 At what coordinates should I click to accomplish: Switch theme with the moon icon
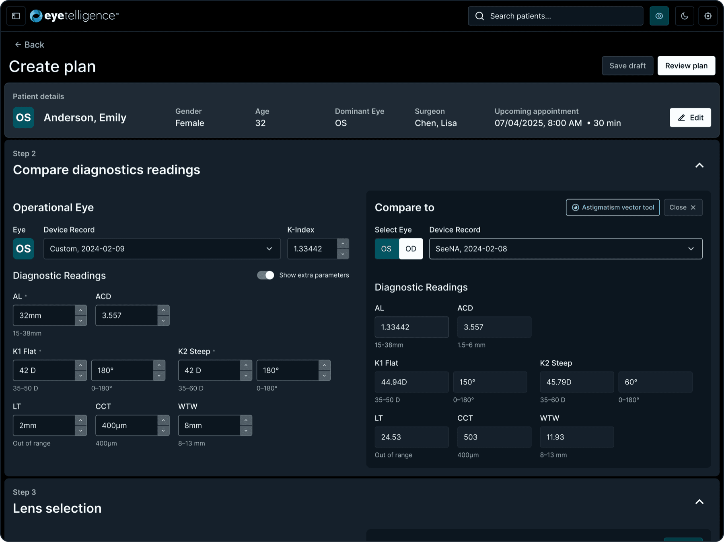click(x=685, y=16)
